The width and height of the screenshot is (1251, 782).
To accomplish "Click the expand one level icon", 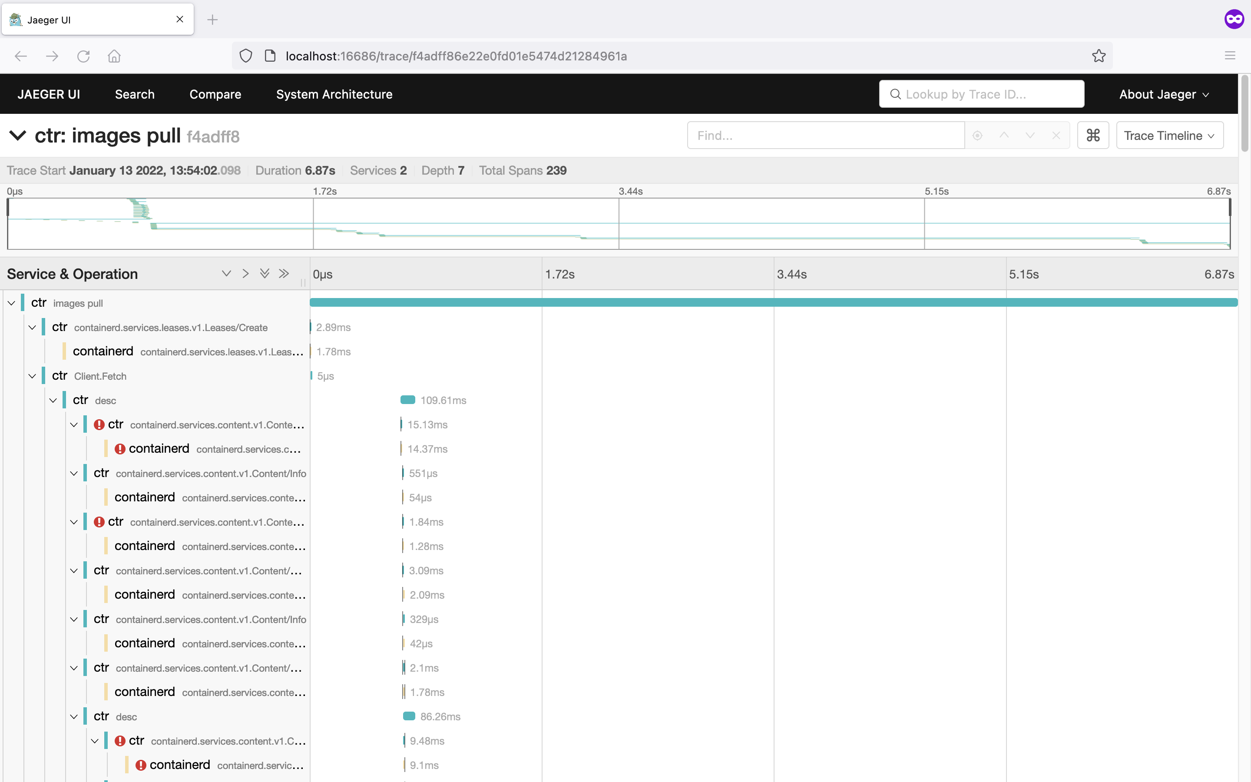I will (x=226, y=274).
